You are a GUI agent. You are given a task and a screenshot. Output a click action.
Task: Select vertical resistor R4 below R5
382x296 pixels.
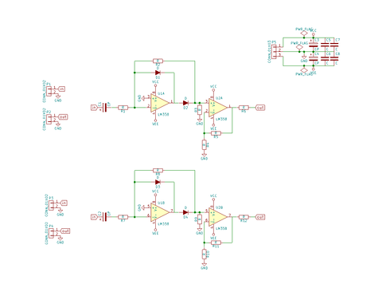coord(204,145)
